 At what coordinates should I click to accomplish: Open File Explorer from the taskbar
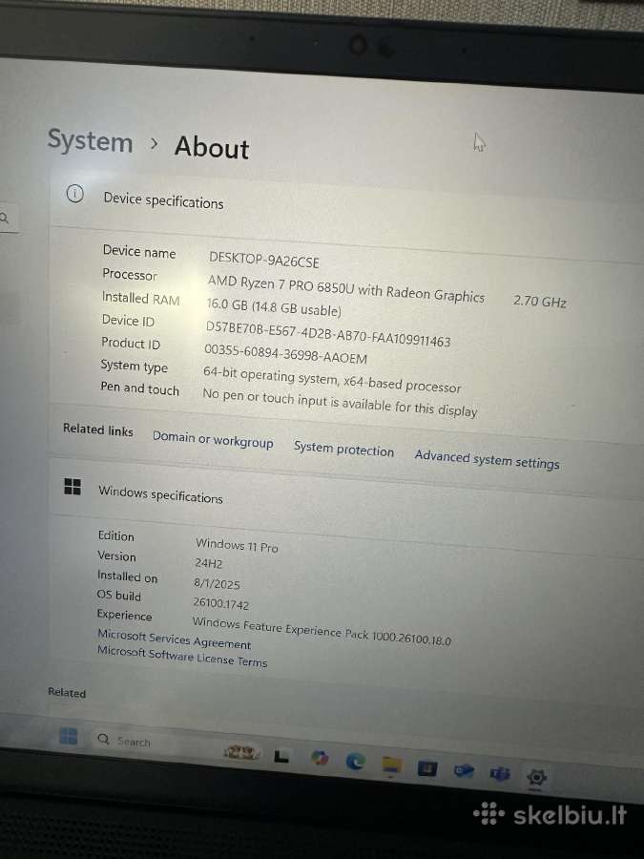click(x=391, y=765)
